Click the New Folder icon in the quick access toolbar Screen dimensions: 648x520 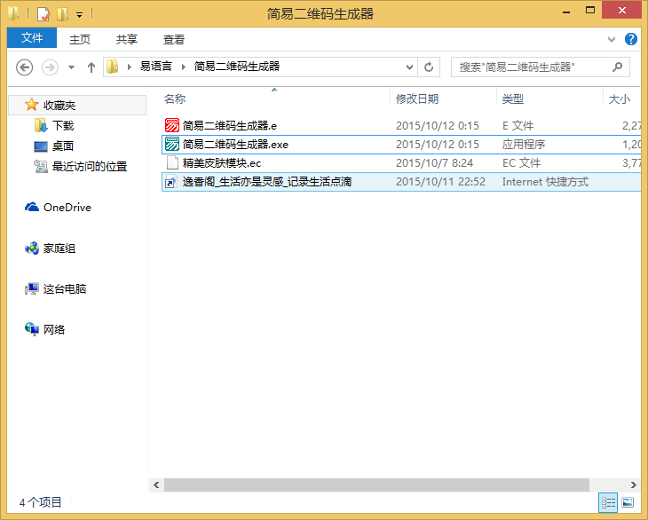[62, 14]
